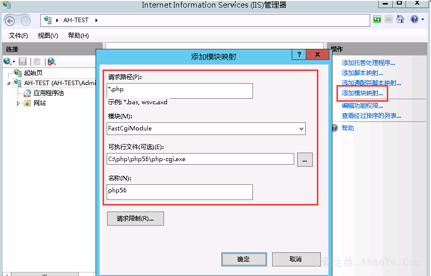The width and height of the screenshot is (431, 276).
Task: Open the blue help question icon
Action: pyautogui.click(x=414, y=20)
